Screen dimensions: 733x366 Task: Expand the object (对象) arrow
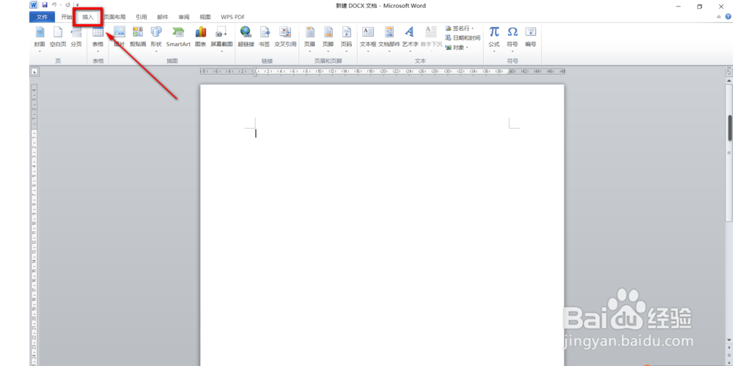click(x=466, y=48)
